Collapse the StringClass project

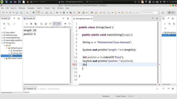(x=2, y=43)
